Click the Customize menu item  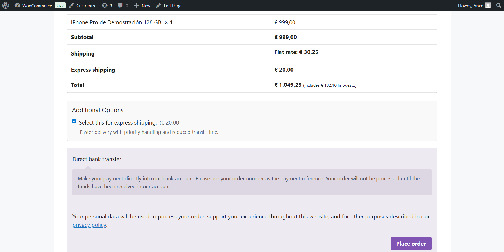tap(86, 6)
